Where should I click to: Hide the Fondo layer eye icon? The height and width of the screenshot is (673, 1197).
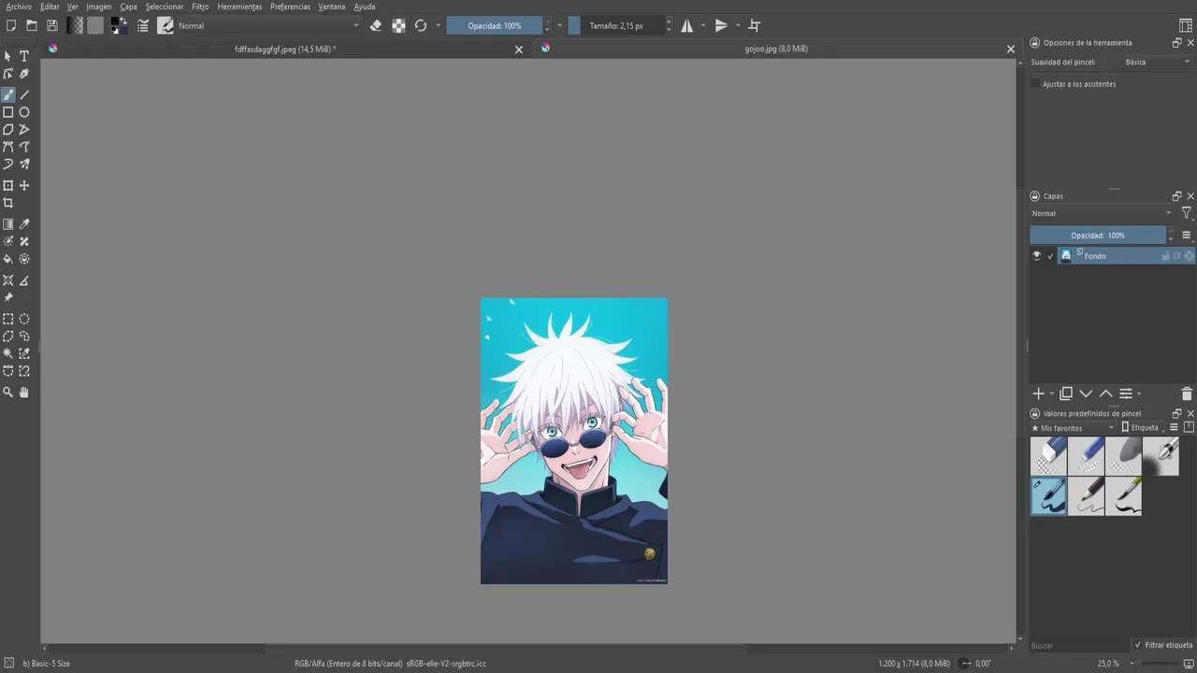pos(1036,255)
